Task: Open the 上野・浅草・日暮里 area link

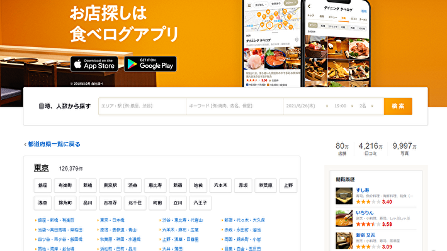Action: 180,240
